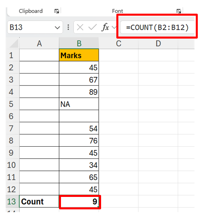Select row 13 header
Image resolution: width=205 pixels, height=219 pixels.
12,201
